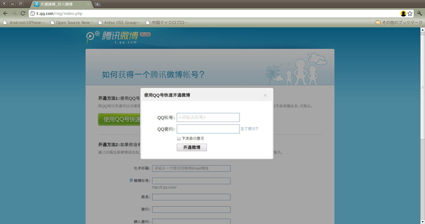Open the 中国マイクロブロ bookmark

point(167,22)
